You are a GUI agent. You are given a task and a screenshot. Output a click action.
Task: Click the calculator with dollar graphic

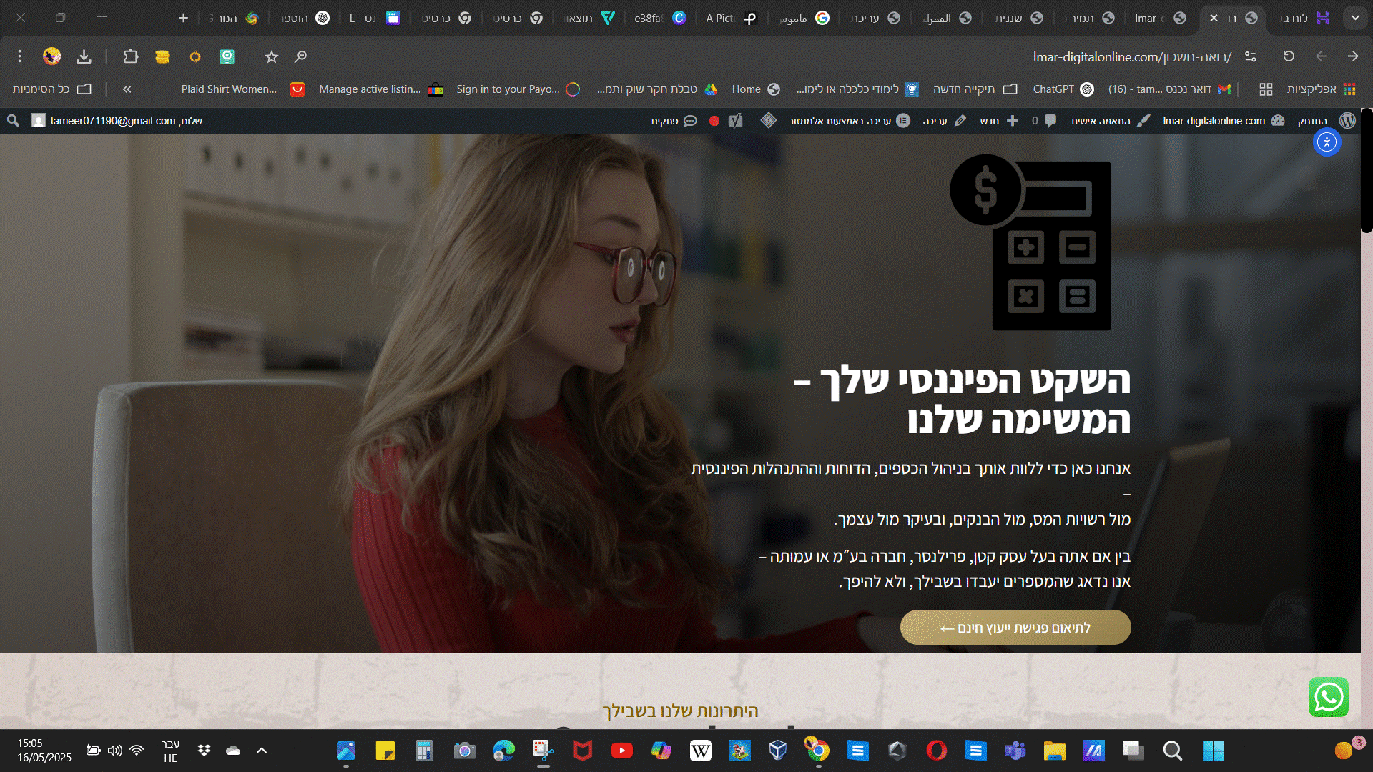tap(1030, 242)
